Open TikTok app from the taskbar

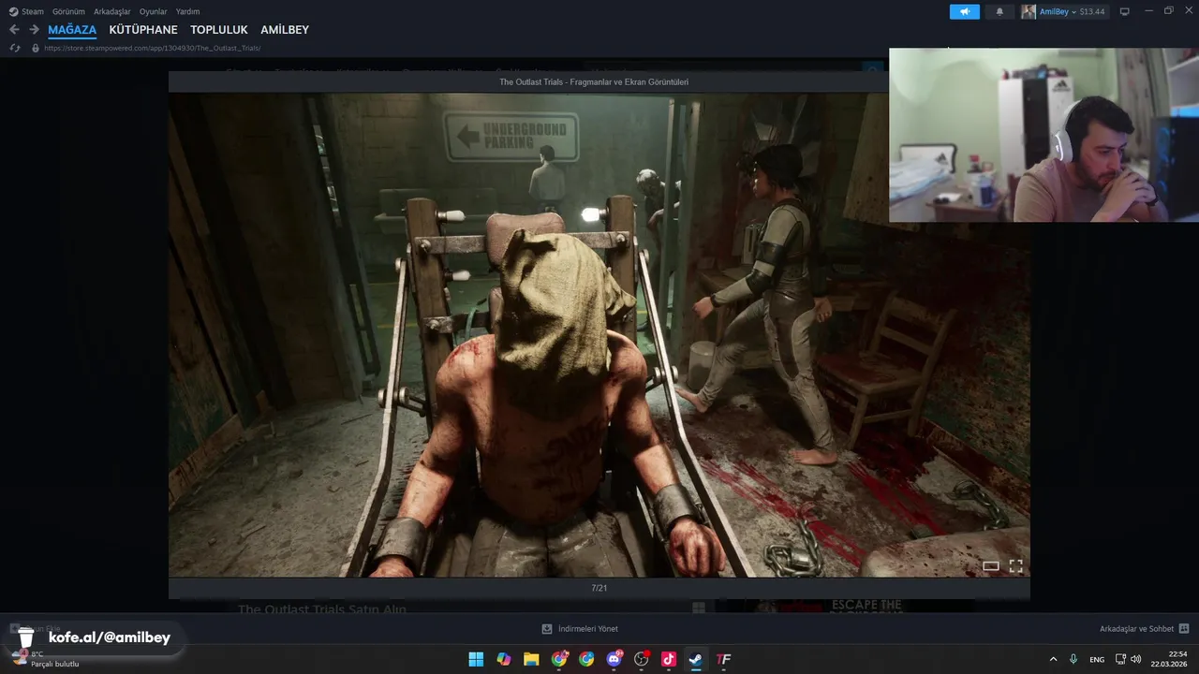click(669, 659)
